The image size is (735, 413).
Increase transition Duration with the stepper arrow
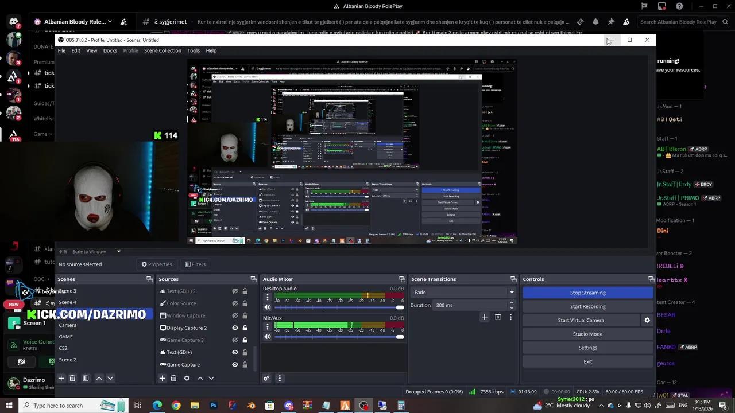click(x=511, y=302)
